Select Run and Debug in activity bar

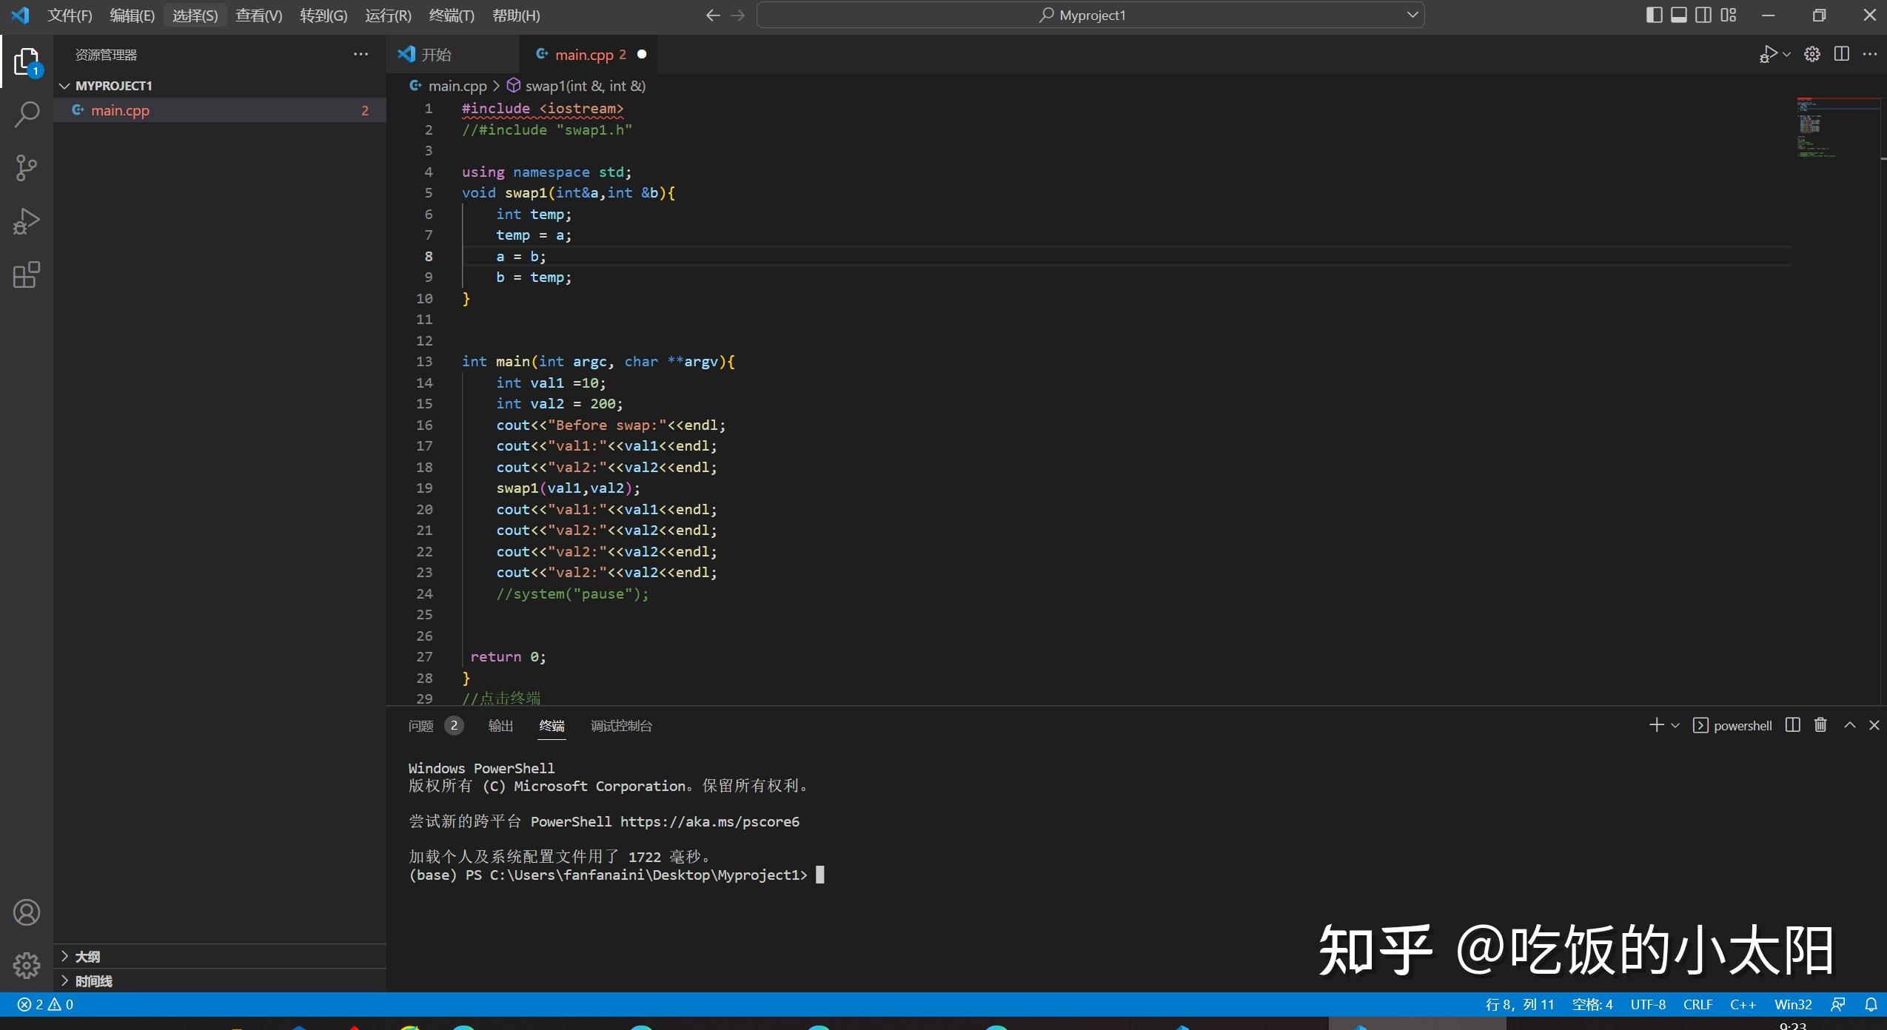click(x=27, y=221)
